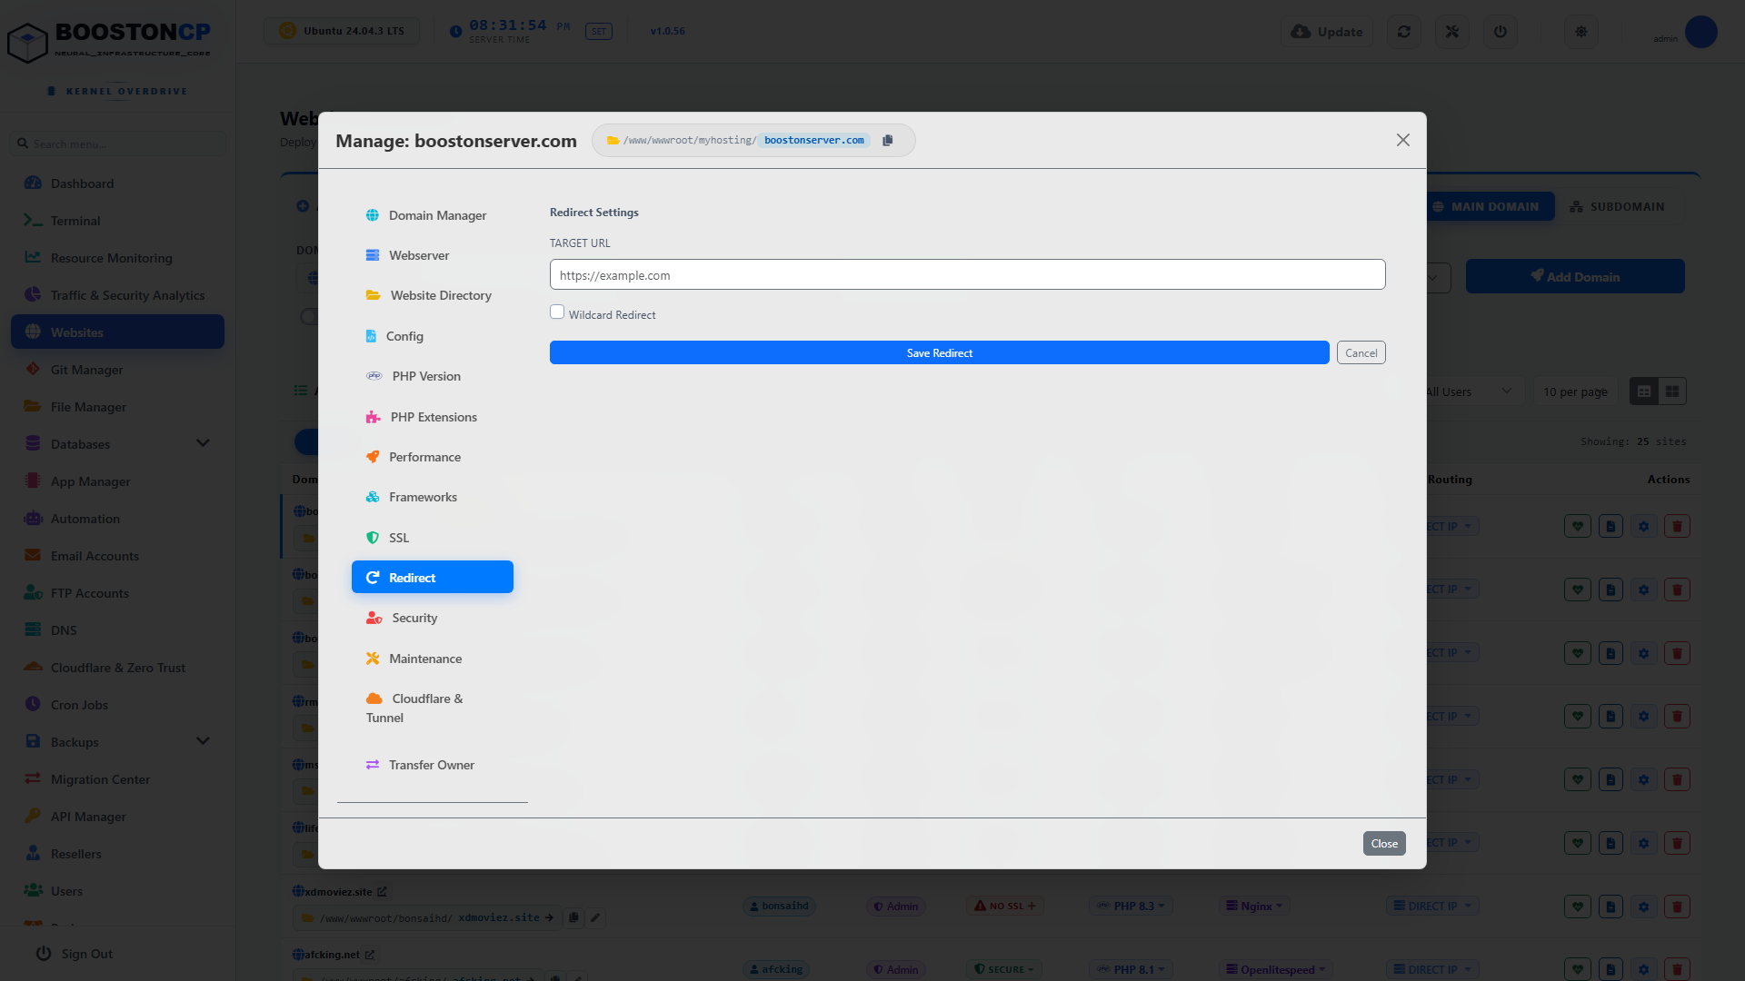Click health heart icon for xdmoviez.site
Viewport: 1745px width, 981px height.
(1578, 907)
